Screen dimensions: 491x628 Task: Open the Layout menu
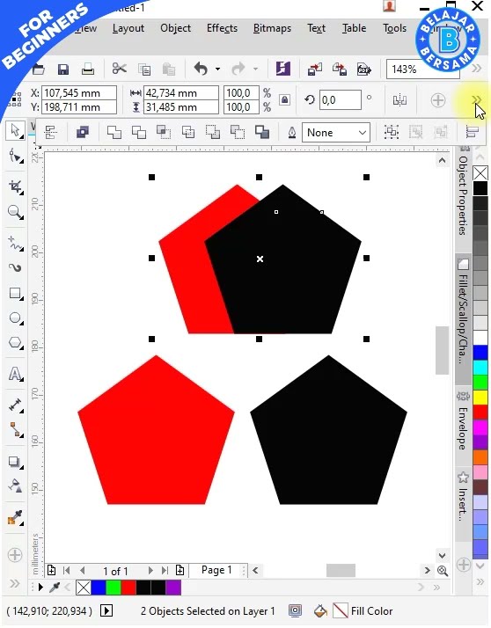(x=128, y=28)
